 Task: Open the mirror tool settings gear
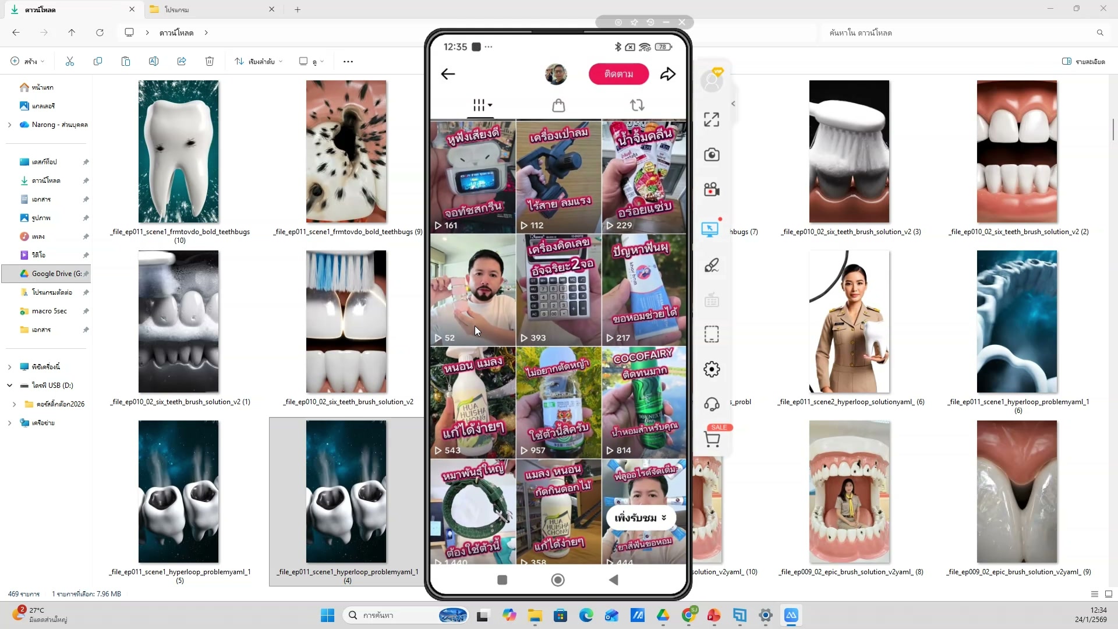point(711,369)
